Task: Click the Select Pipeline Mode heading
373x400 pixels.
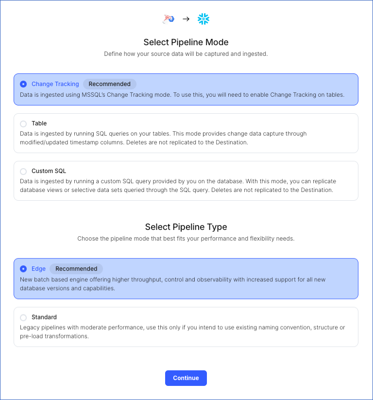Action: coord(186,42)
